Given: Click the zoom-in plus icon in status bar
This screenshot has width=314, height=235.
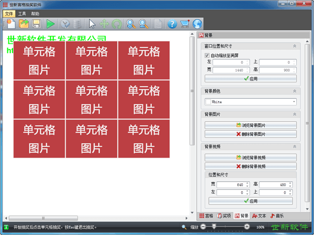Looking at the screenshot, I should click(247, 227).
